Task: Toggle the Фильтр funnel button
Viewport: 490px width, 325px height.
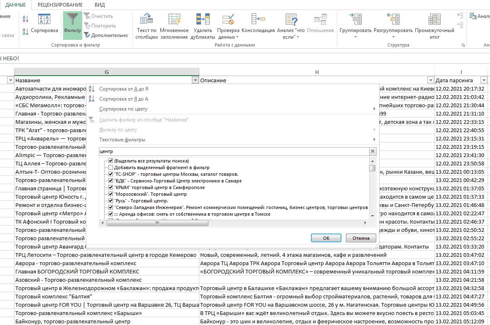Action: click(73, 25)
